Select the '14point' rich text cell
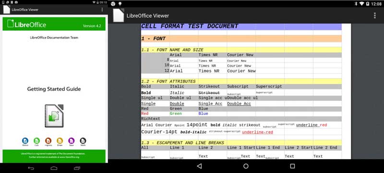 [197, 125]
